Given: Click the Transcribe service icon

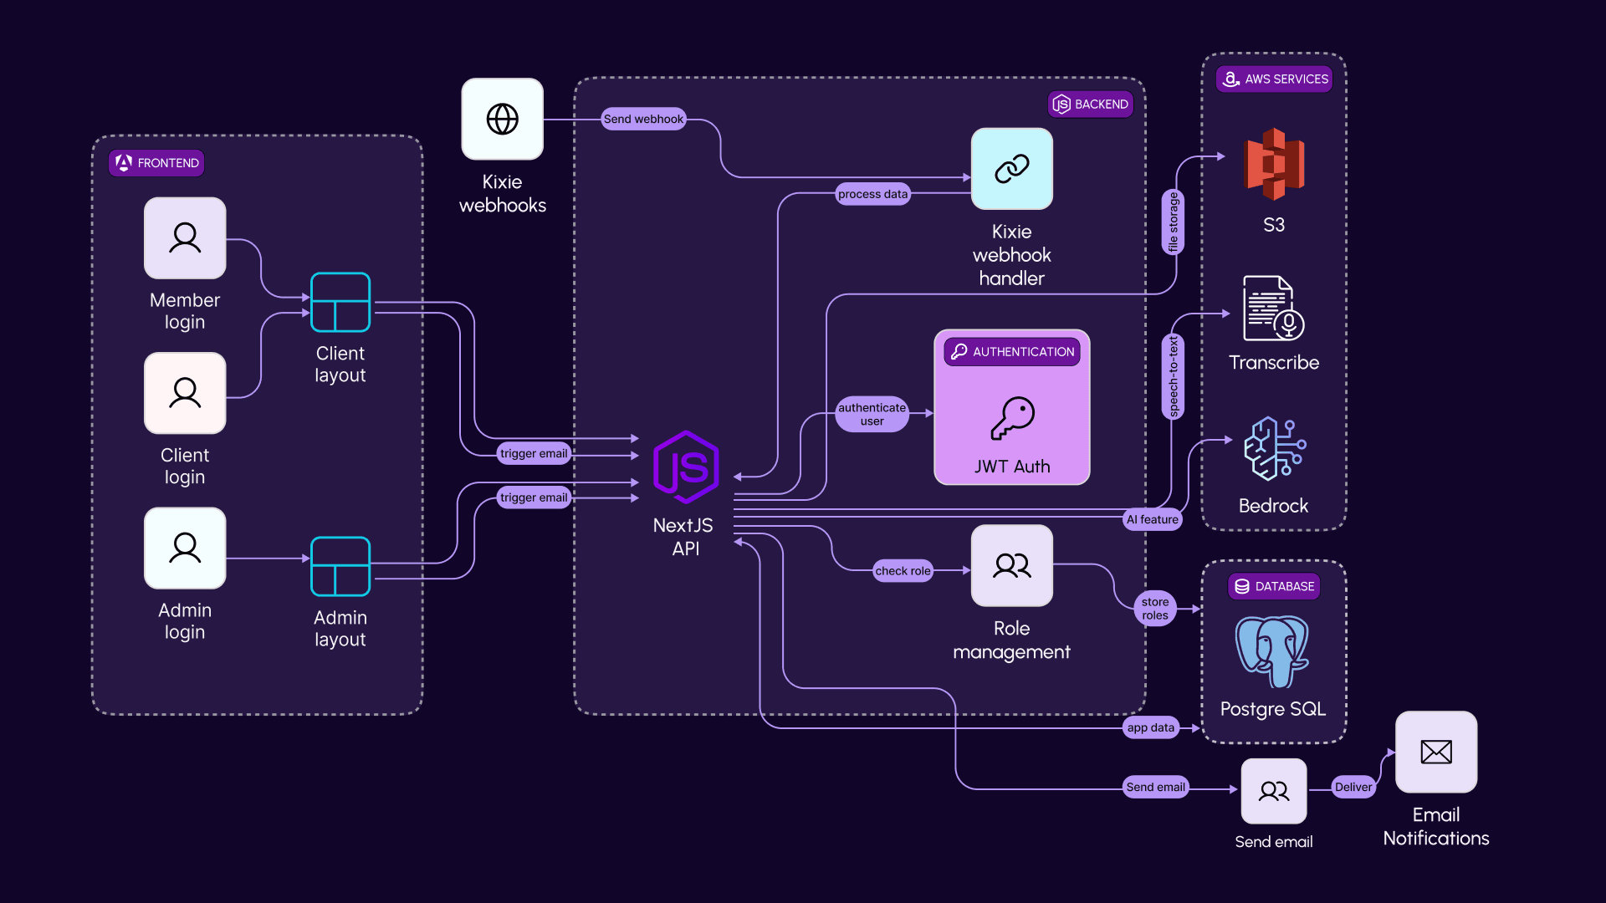Looking at the screenshot, I should coord(1273,309).
